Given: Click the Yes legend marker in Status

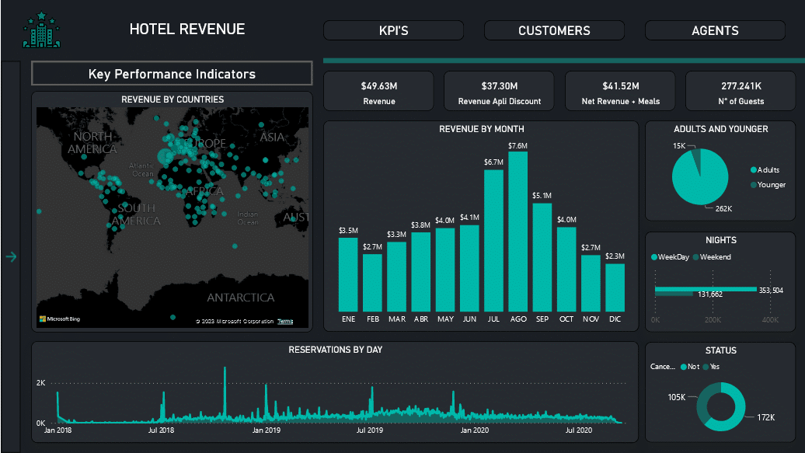Looking at the screenshot, I should point(706,367).
